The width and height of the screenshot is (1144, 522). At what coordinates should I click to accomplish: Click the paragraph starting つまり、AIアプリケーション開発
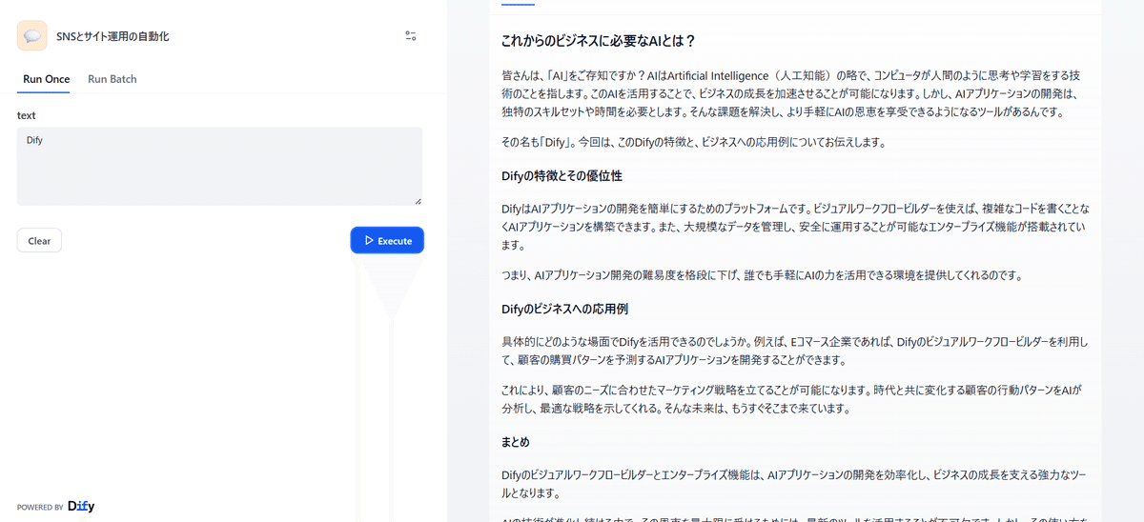762,275
